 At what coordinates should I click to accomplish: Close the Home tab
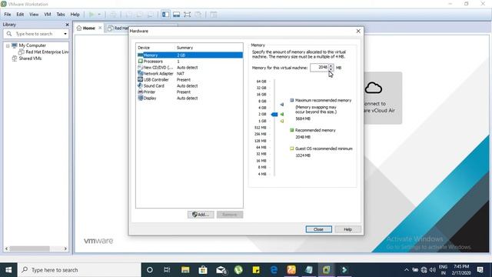coord(100,28)
